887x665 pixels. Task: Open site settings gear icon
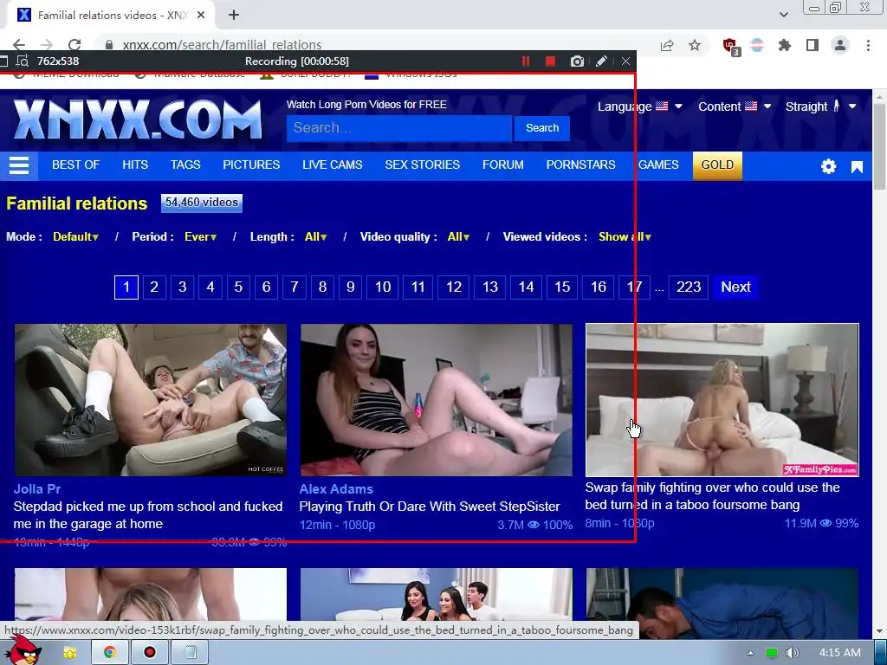(828, 166)
